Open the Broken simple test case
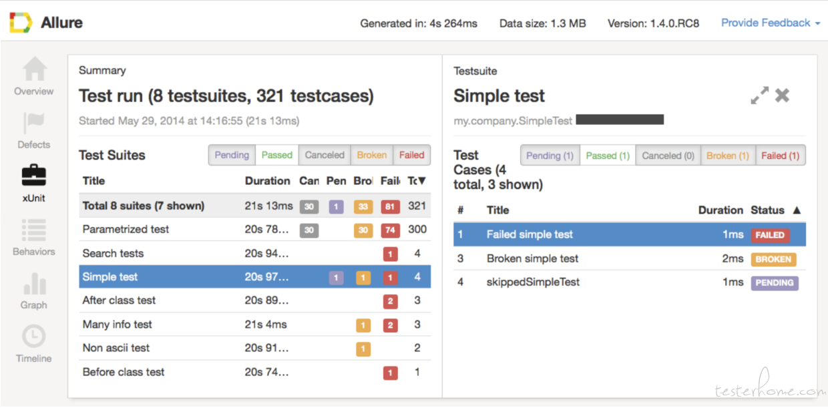Screen dimensions: 828x408 [532, 258]
